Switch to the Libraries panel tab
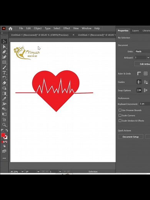Screen dimensions: 150x200 [146, 31]
